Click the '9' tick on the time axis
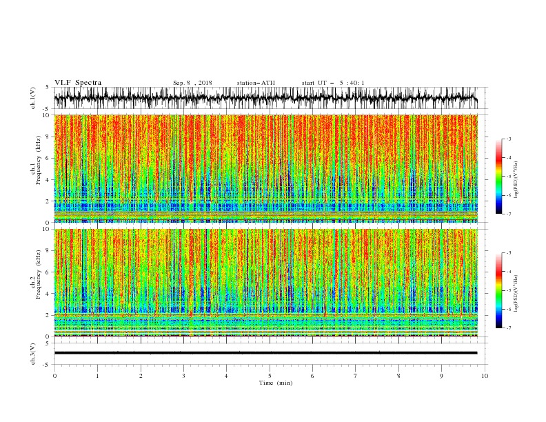546x422 pixels. tap(441, 376)
